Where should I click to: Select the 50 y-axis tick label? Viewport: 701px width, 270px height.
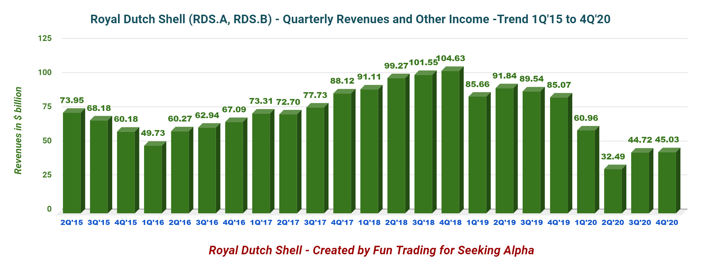coord(47,141)
